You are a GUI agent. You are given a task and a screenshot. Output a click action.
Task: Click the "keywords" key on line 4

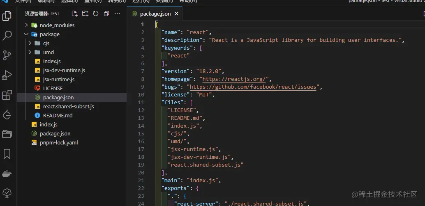tap(177, 48)
